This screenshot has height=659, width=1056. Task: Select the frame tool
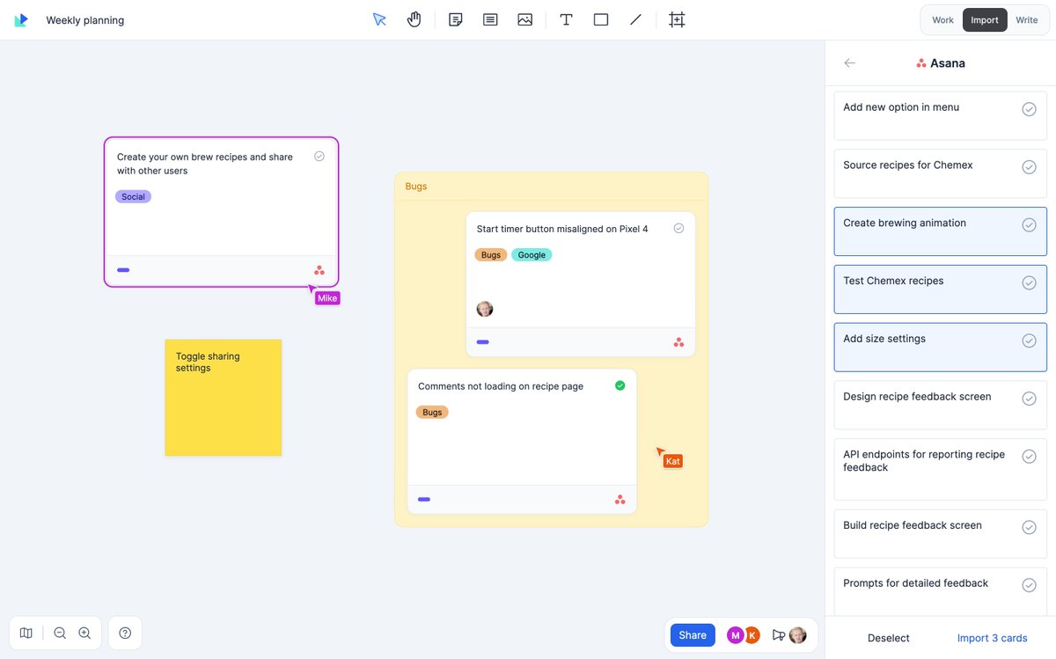point(677,19)
